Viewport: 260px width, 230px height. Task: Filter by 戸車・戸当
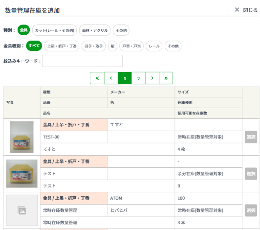click(x=131, y=46)
